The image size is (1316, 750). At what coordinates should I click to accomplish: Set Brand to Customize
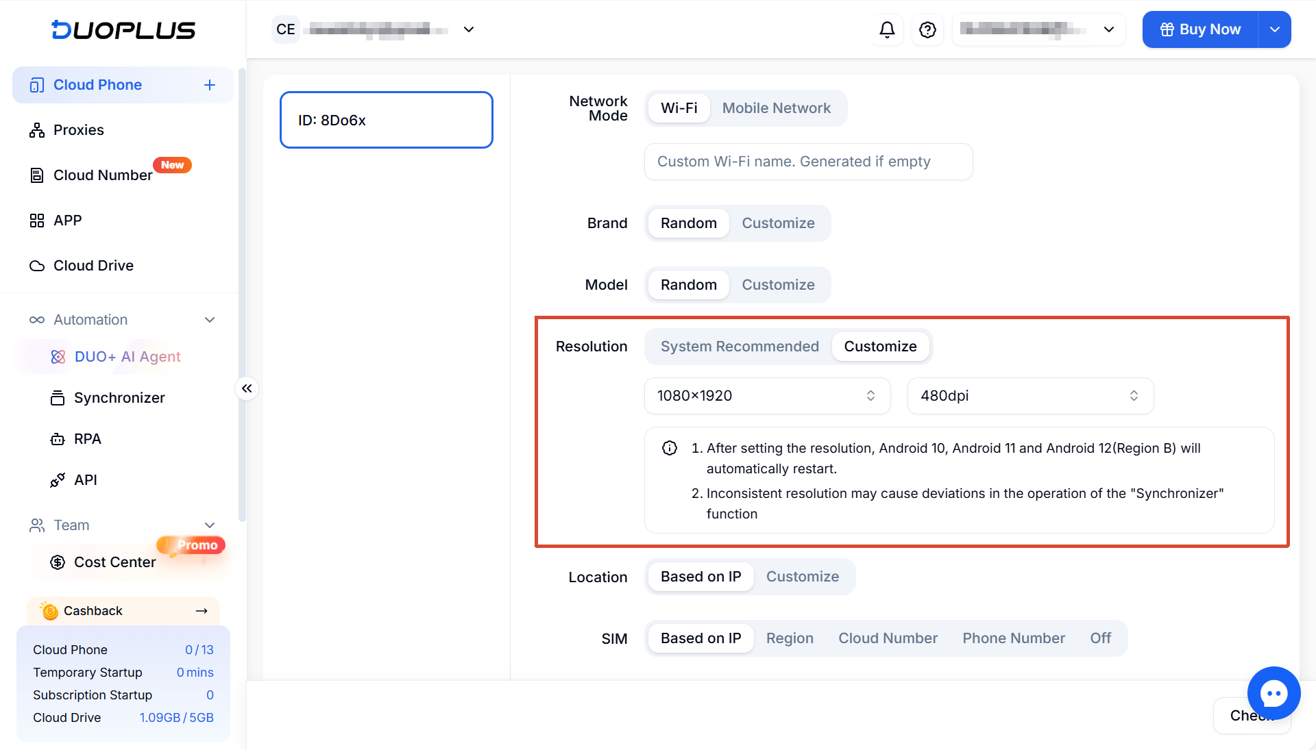point(779,223)
